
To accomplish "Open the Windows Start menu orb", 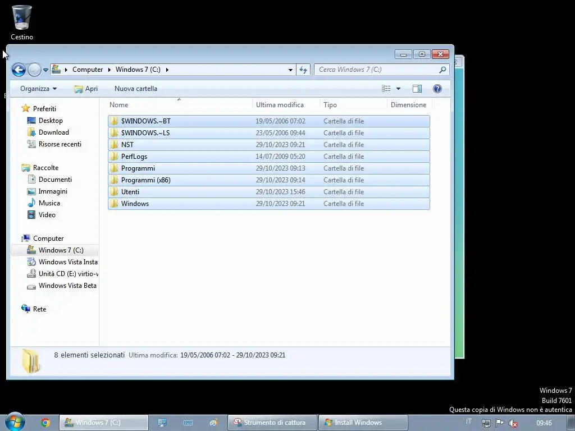I will pyautogui.click(x=15, y=422).
